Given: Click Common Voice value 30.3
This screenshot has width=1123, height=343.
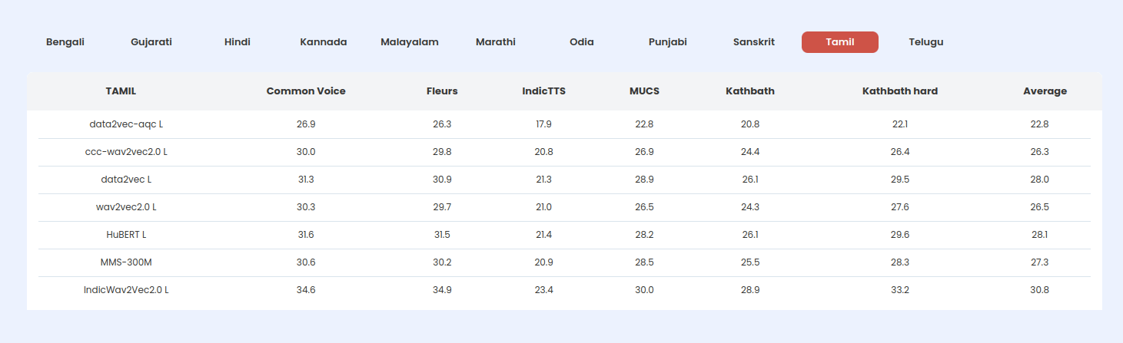Looking at the screenshot, I should [x=306, y=207].
